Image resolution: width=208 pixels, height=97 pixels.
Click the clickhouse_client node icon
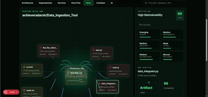(x=68, y=68)
